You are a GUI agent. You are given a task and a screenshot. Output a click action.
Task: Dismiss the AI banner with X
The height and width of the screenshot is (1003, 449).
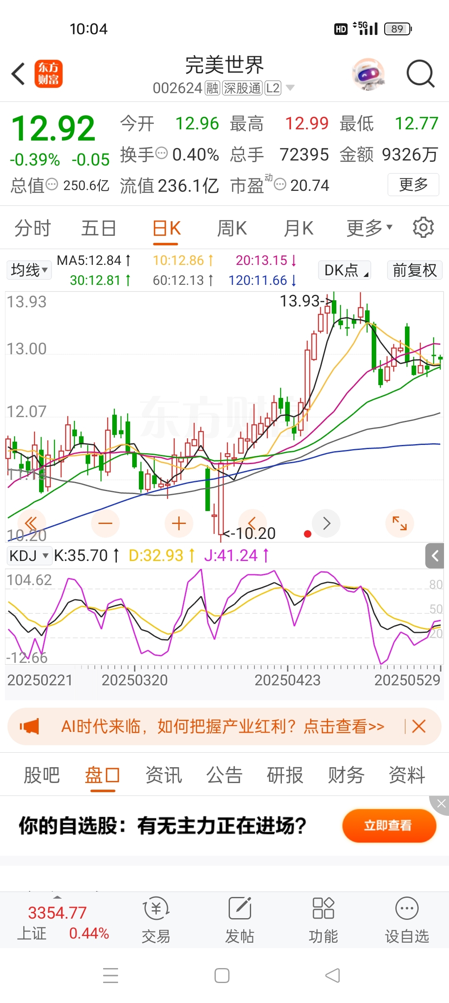pos(419,726)
